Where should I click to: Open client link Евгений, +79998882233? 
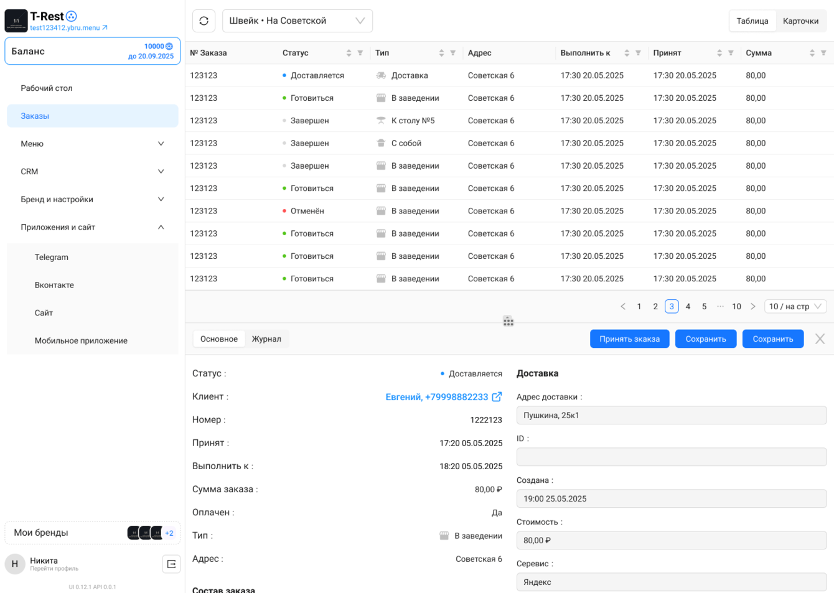pyautogui.click(x=437, y=396)
